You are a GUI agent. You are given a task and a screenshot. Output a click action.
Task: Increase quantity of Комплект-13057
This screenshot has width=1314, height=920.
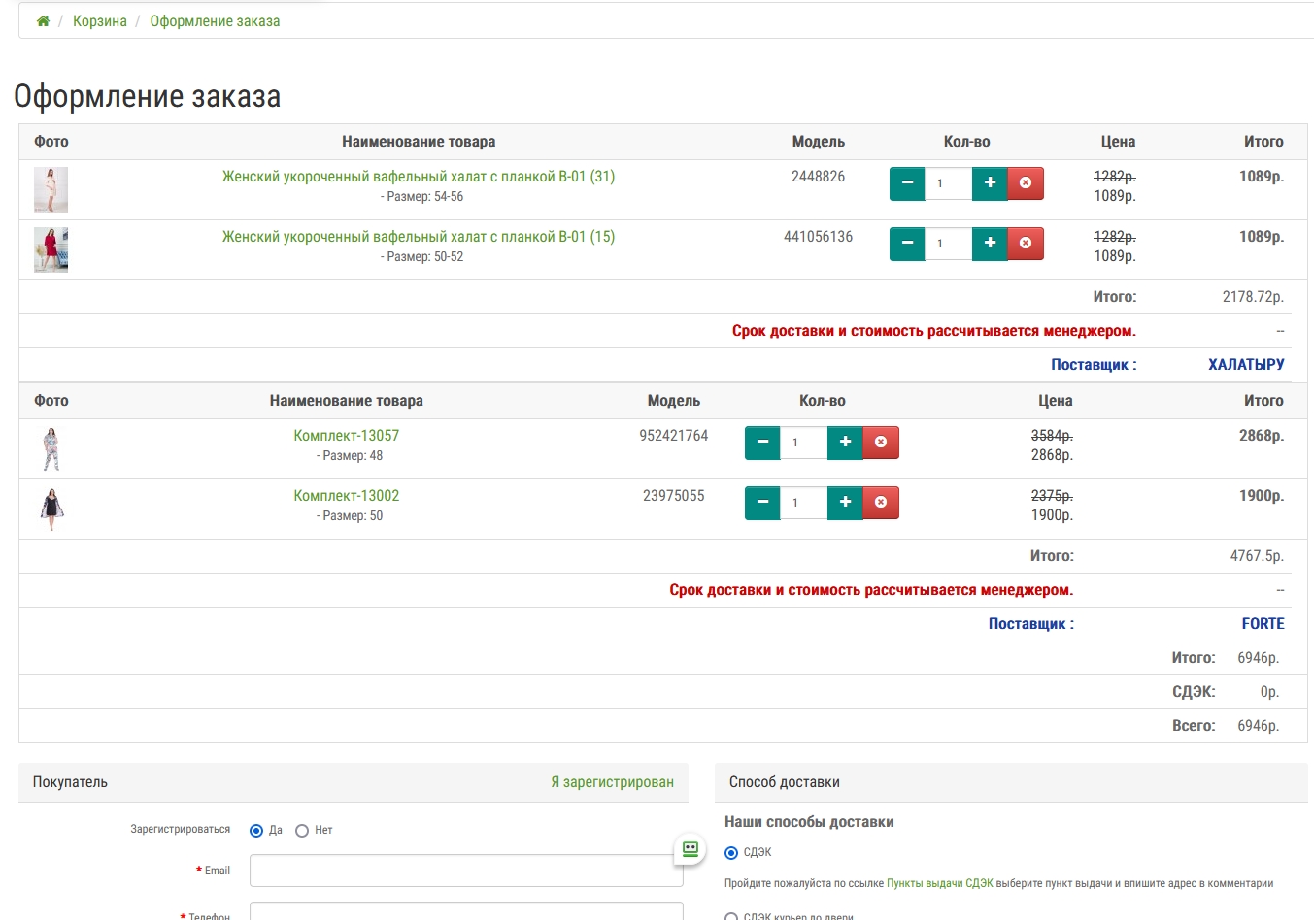point(845,443)
